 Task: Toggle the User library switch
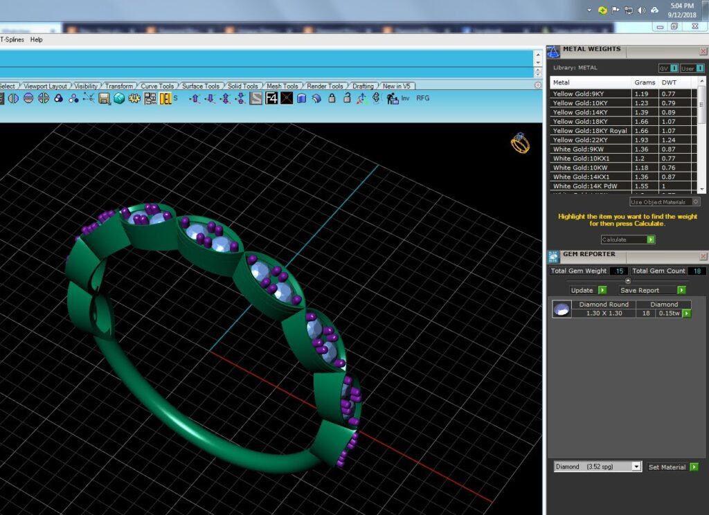point(692,69)
